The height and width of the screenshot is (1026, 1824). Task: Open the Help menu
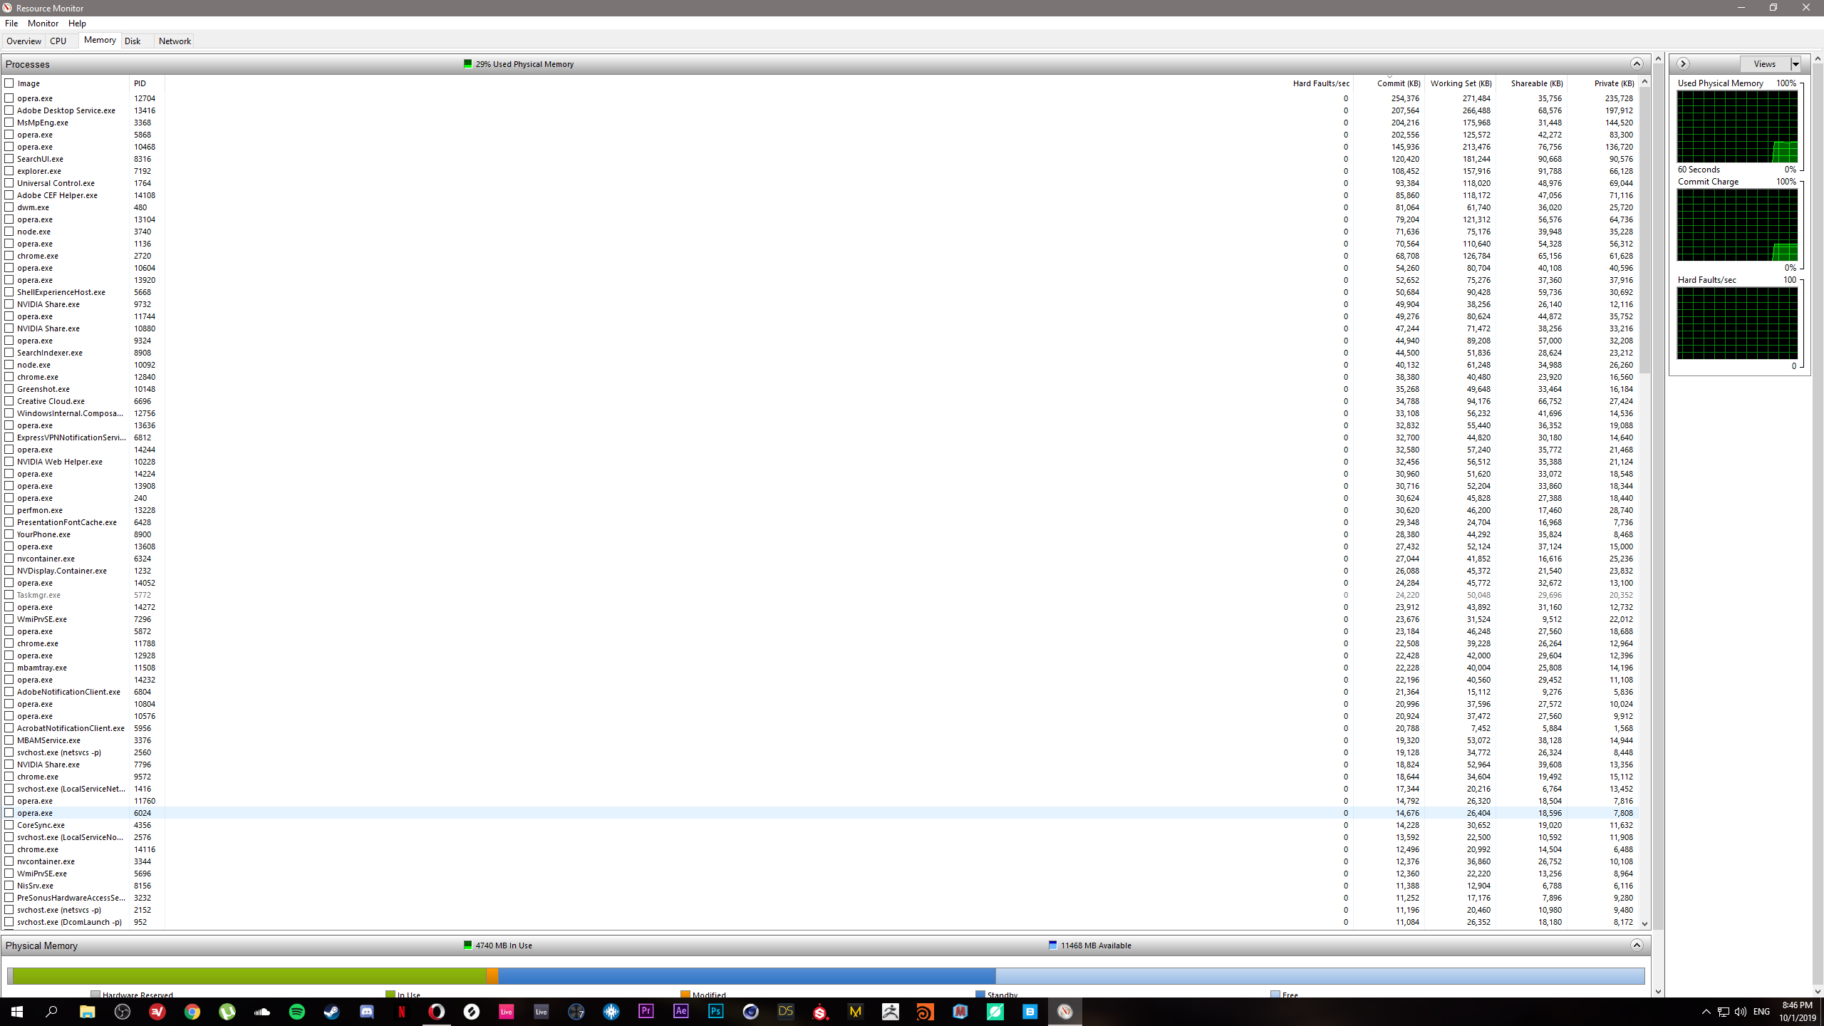77,23
